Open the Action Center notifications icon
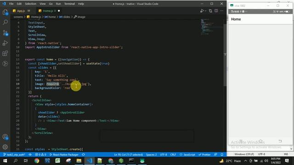This screenshot has height=165, width=294. click(x=287, y=161)
